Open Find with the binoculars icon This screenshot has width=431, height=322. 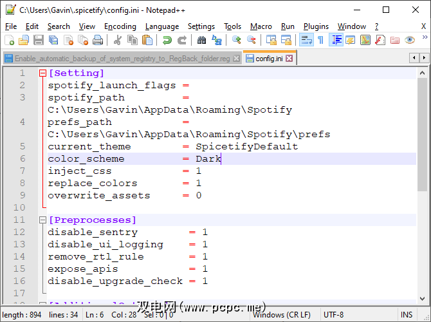pyautogui.click(x=201, y=41)
